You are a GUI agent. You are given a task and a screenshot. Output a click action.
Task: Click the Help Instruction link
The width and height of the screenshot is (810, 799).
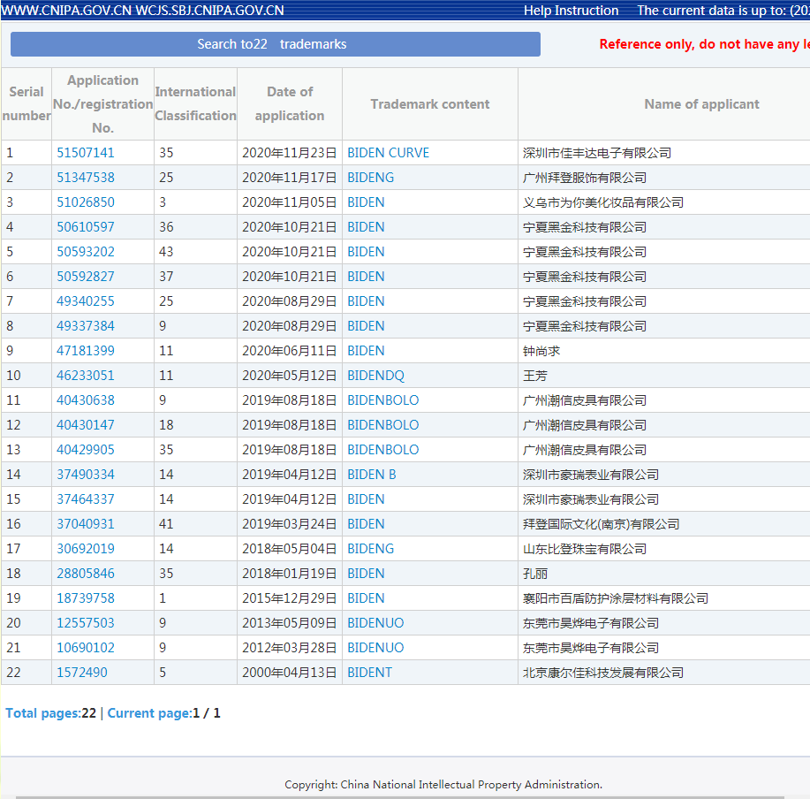point(571,11)
